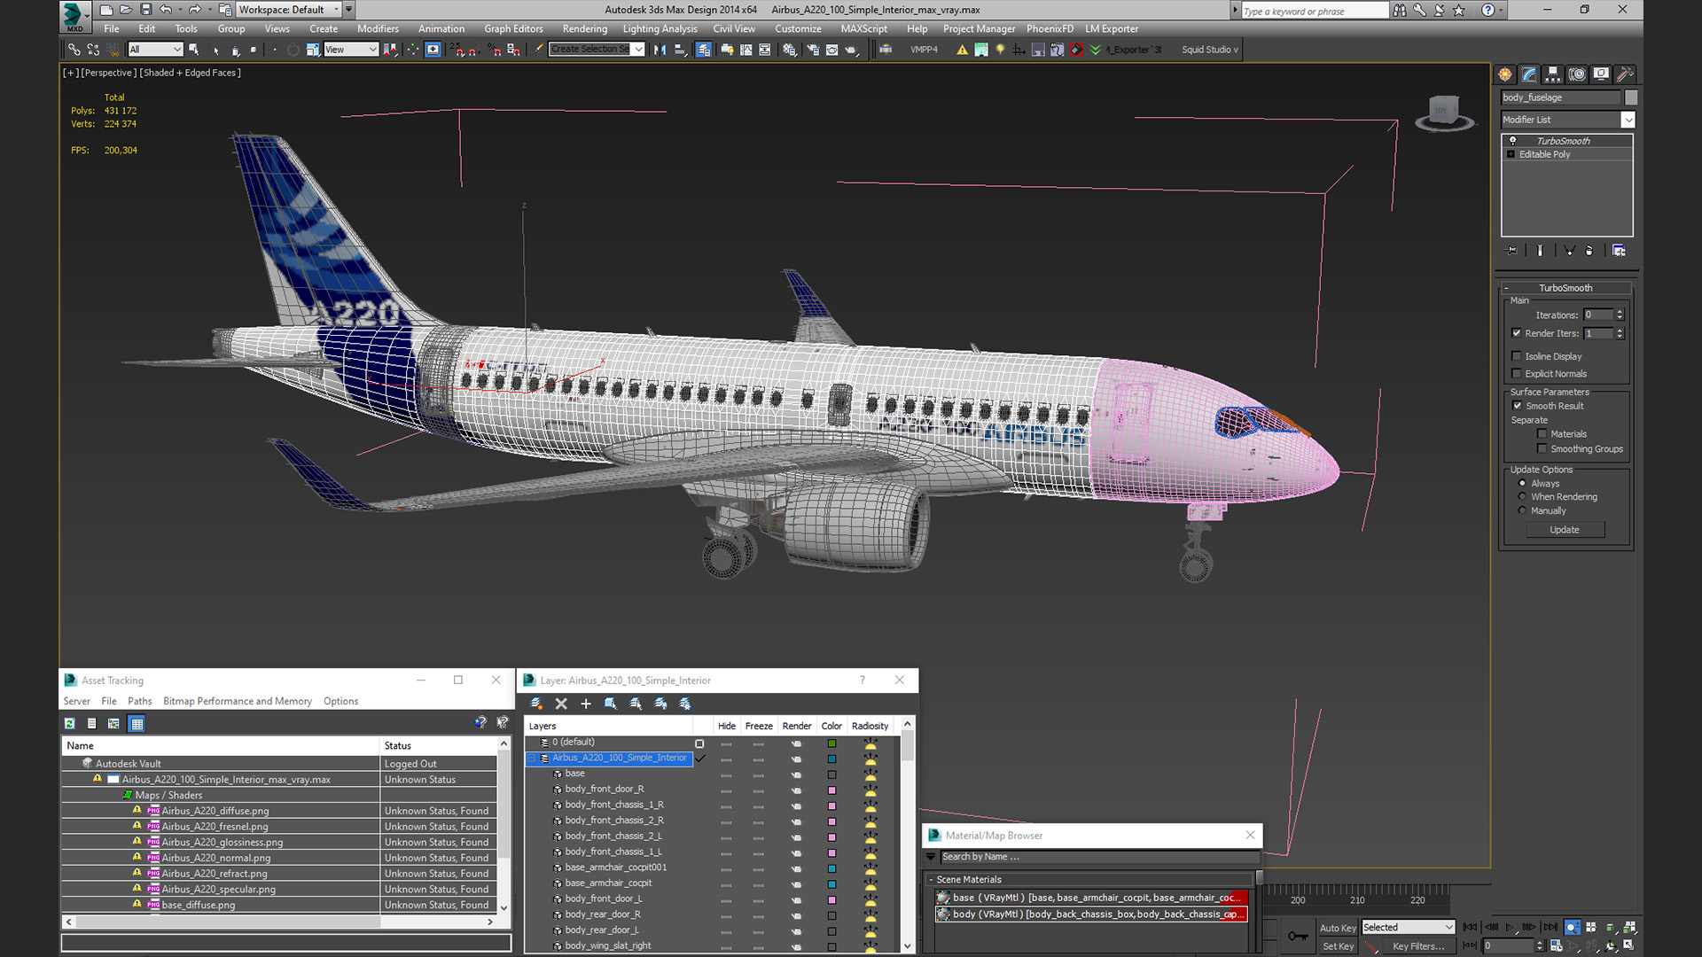1702x957 pixels.
Task: Click the Maximize Viewport Toggle icon
Action: pos(1628,945)
